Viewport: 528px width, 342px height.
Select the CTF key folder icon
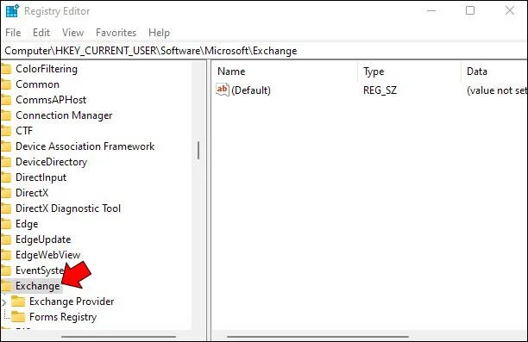pos(6,131)
